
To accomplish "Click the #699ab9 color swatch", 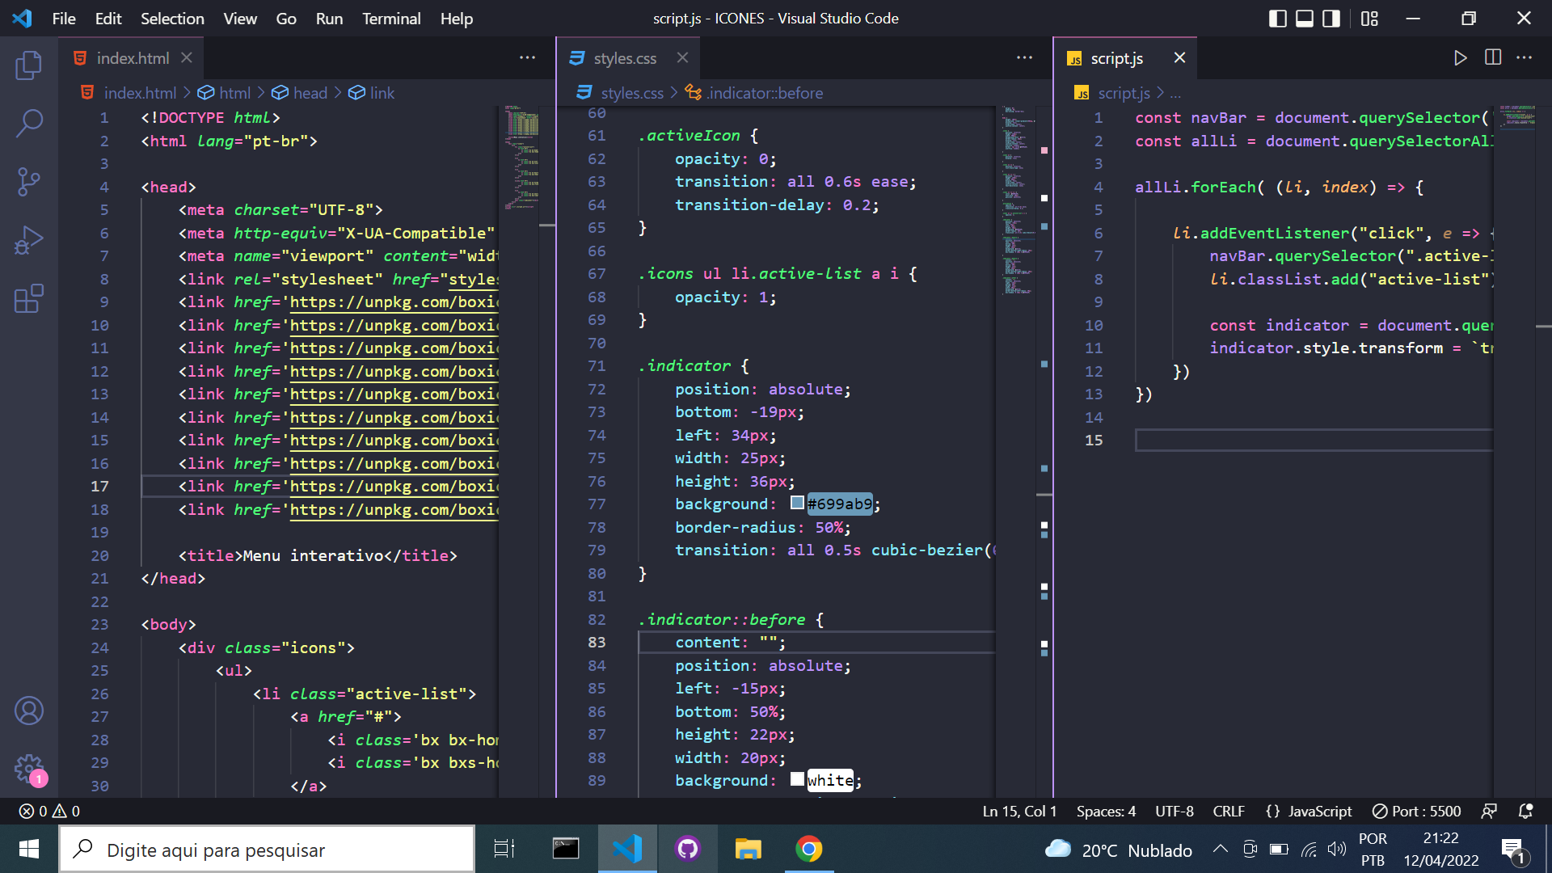I will [796, 503].
